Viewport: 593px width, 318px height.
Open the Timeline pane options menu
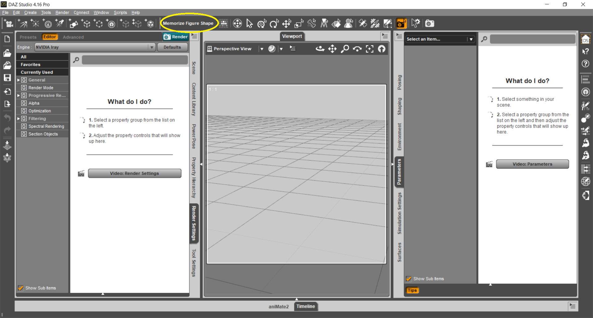pyautogui.click(x=573, y=306)
